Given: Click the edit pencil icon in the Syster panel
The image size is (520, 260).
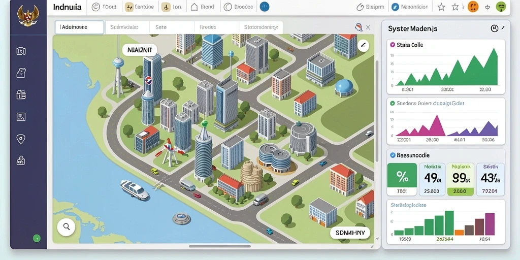Looking at the screenshot, I should click(x=503, y=28).
